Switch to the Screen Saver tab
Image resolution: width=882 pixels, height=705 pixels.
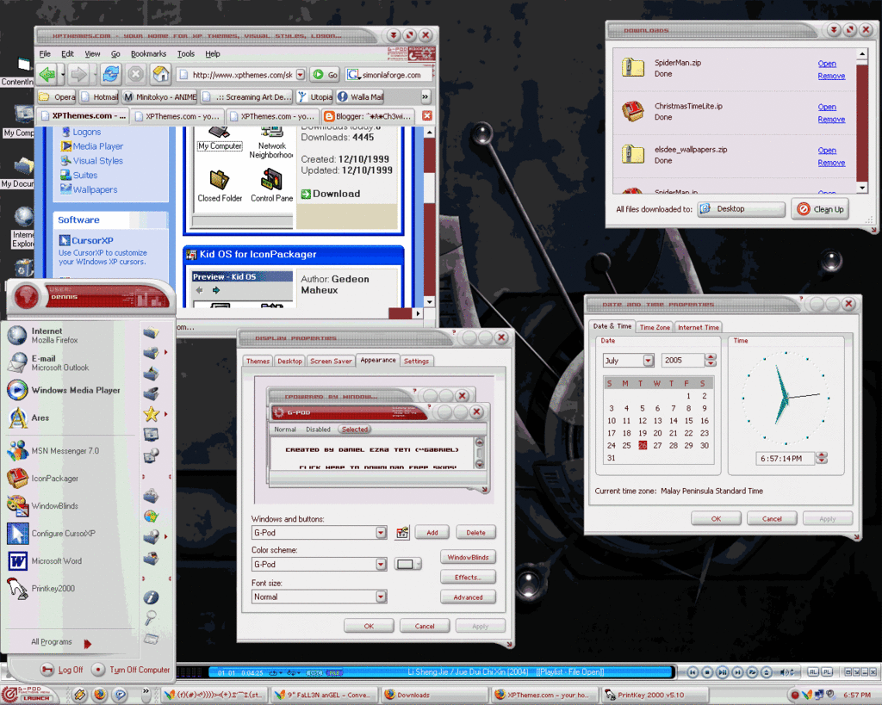coord(331,361)
